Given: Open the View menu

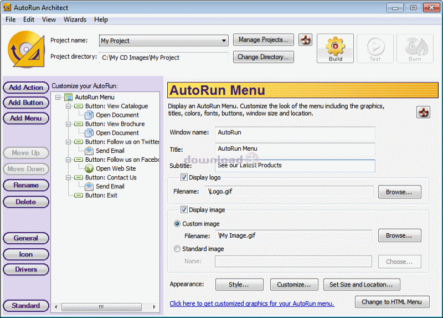Looking at the screenshot, I should pyautogui.click(x=49, y=19).
